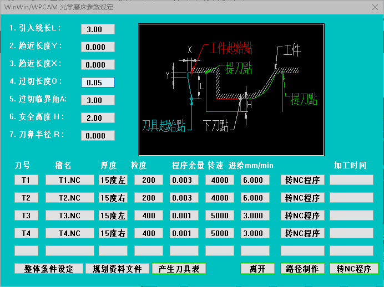Click the T2 row thickness field 15度右
The width and height of the screenshot is (384, 287).
coord(113,198)
